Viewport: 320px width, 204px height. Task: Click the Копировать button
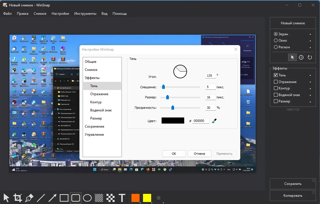293,195
